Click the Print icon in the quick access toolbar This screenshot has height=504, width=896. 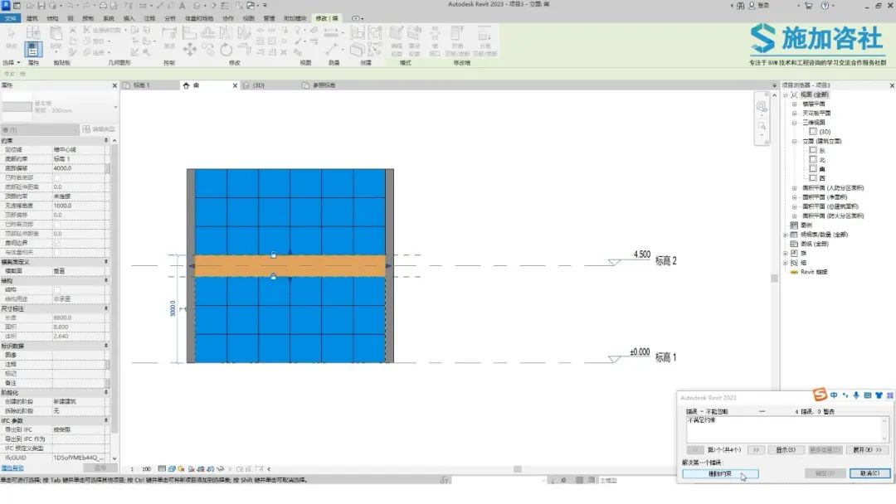[x=103, y=6]
